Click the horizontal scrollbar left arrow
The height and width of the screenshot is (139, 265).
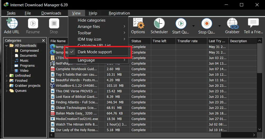52,135
